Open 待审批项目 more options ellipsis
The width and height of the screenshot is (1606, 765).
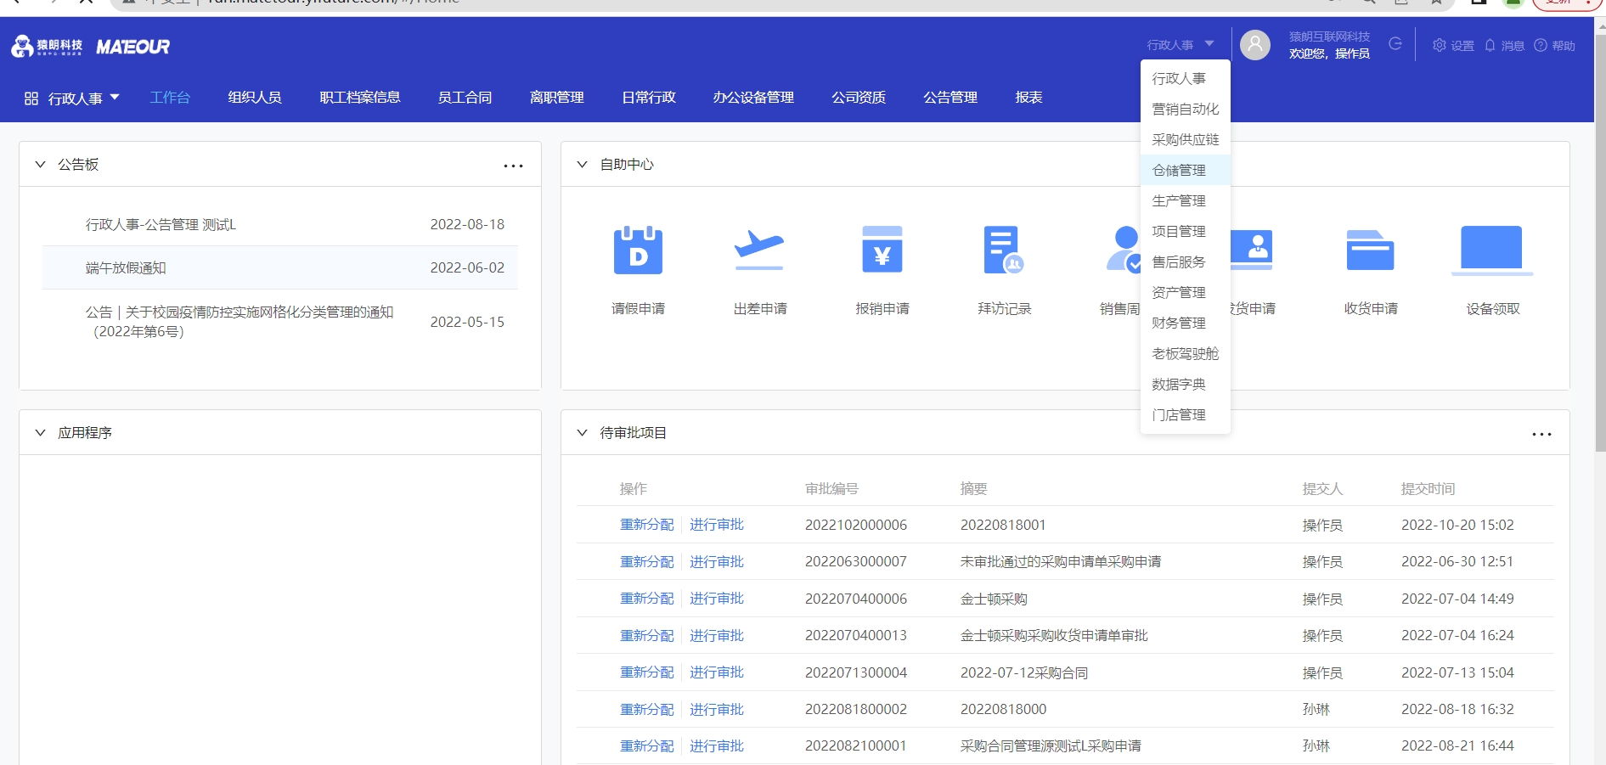[x=1541, y=434]
